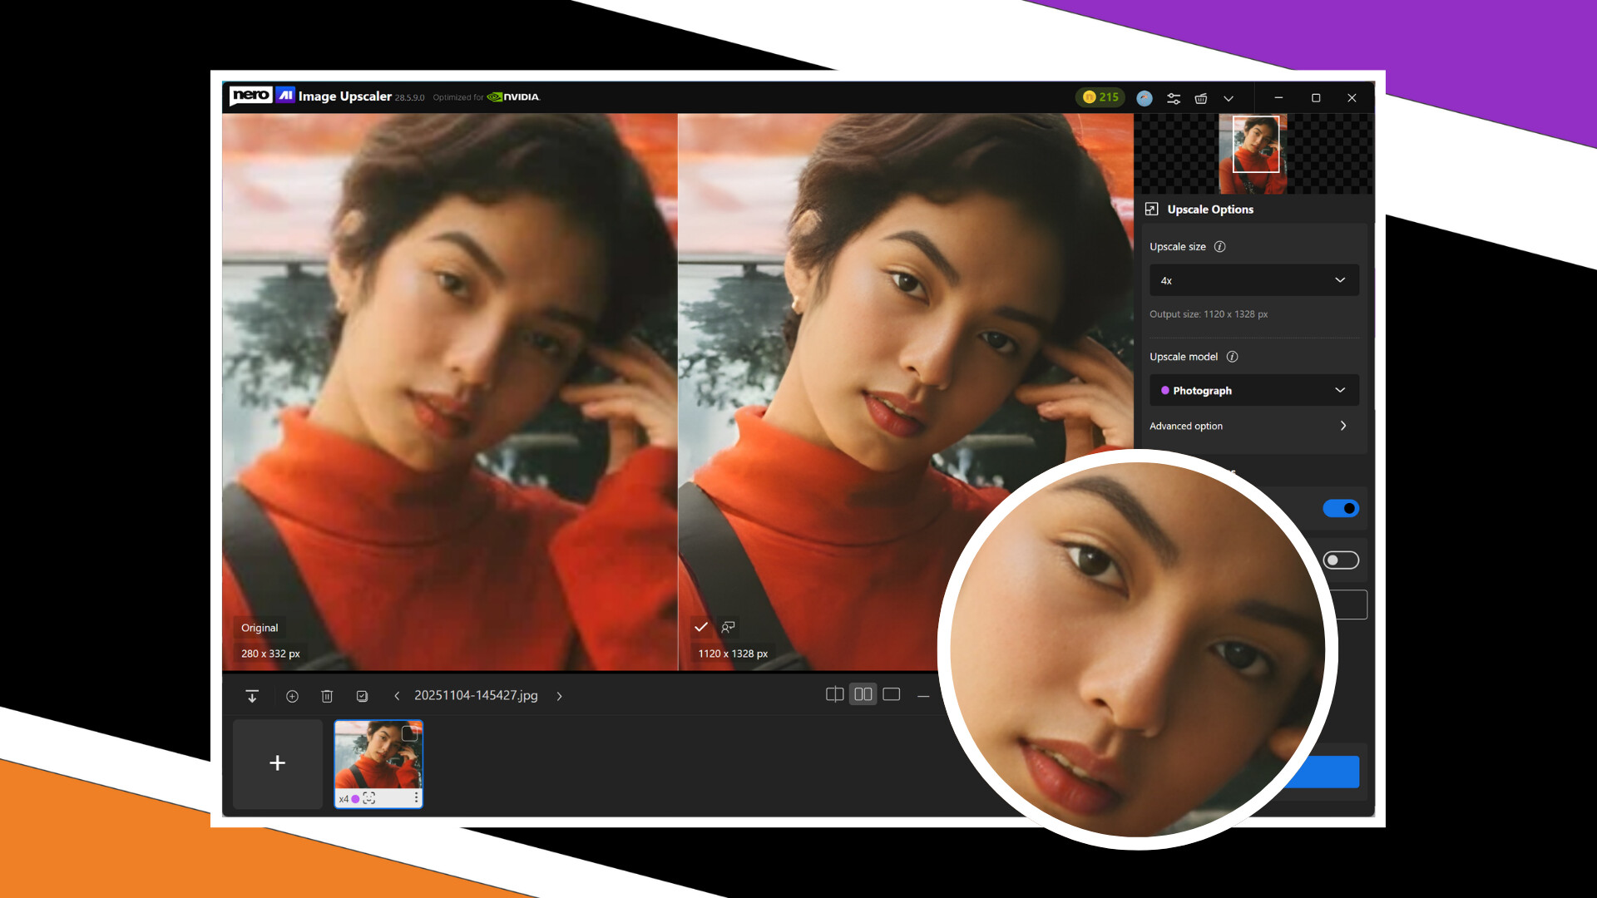Open the Upscale size 4x dropdown

point(1253,280)
